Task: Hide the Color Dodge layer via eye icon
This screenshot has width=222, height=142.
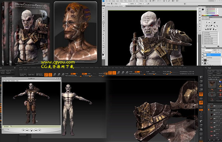Action: tap(202, 58)
